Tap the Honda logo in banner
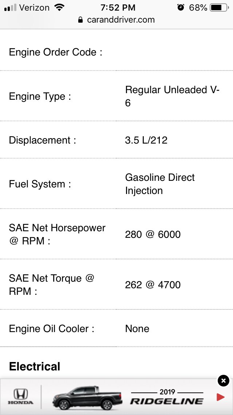 pos(21,396)
